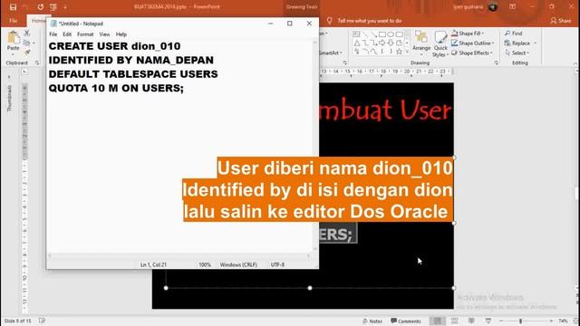Viewport: 580px width, 326px height.
Task: Switch to Slide Sorter view icon
Action: [x=455, y=321]
